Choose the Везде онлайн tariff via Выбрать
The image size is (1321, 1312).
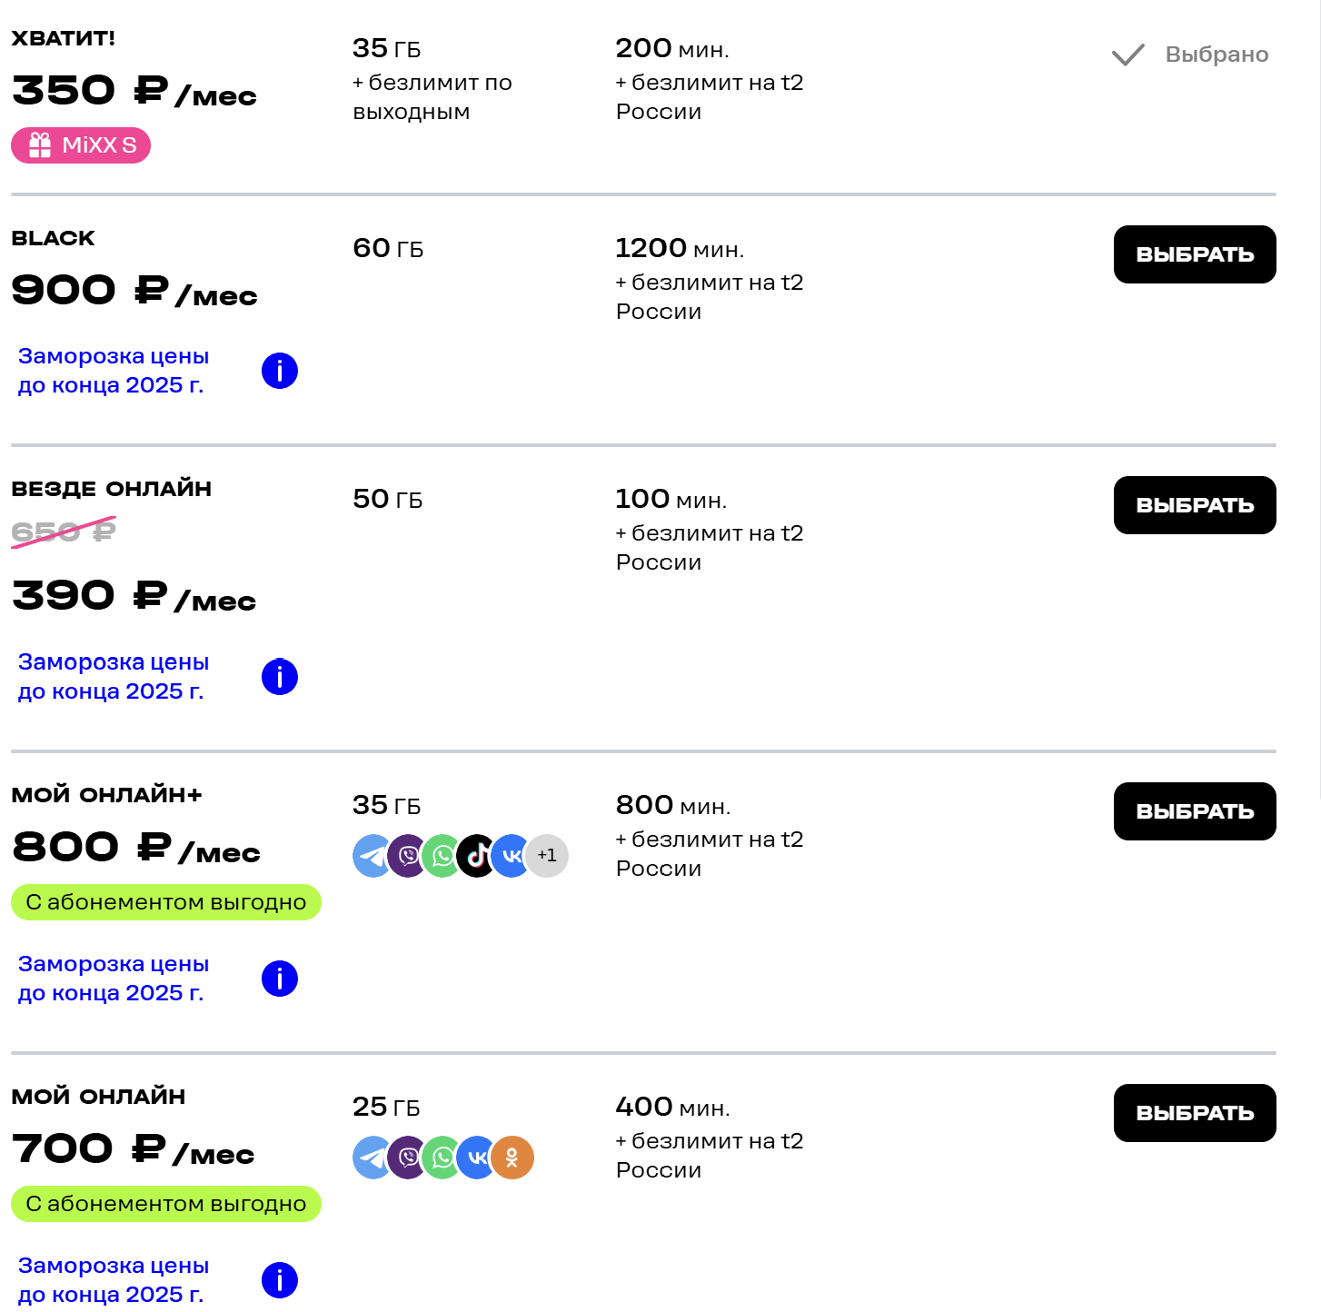point(1195,505)
